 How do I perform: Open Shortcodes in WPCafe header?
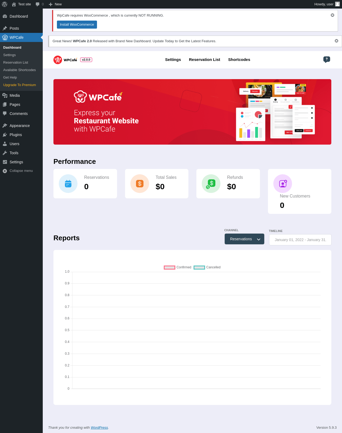(x=239, y=60)
